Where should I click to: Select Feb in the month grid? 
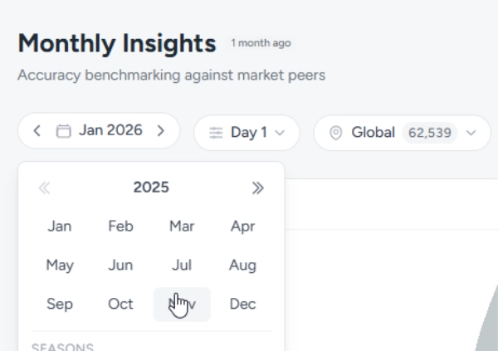point(120,227)
